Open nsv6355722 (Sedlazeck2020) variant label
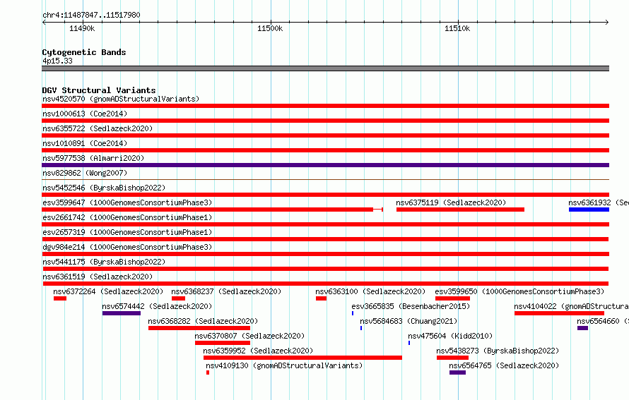 (98, 128)
